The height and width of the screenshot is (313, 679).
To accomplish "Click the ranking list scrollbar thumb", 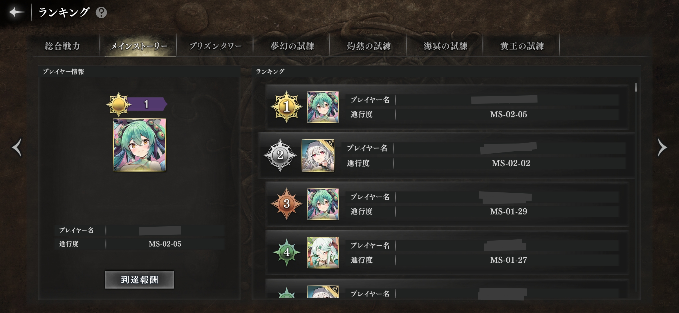I will point(636,88).
